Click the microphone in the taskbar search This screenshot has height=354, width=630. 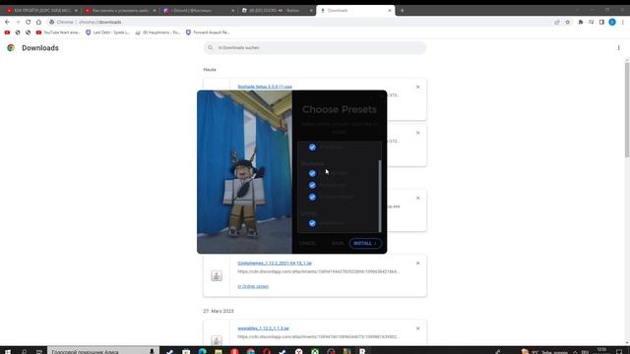(x=152, y=352)
